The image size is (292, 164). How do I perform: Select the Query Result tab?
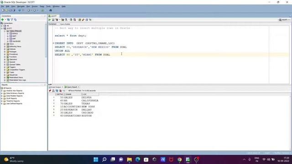point(72,87)
